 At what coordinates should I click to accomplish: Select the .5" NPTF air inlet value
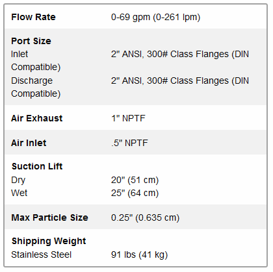click(129, 143)
